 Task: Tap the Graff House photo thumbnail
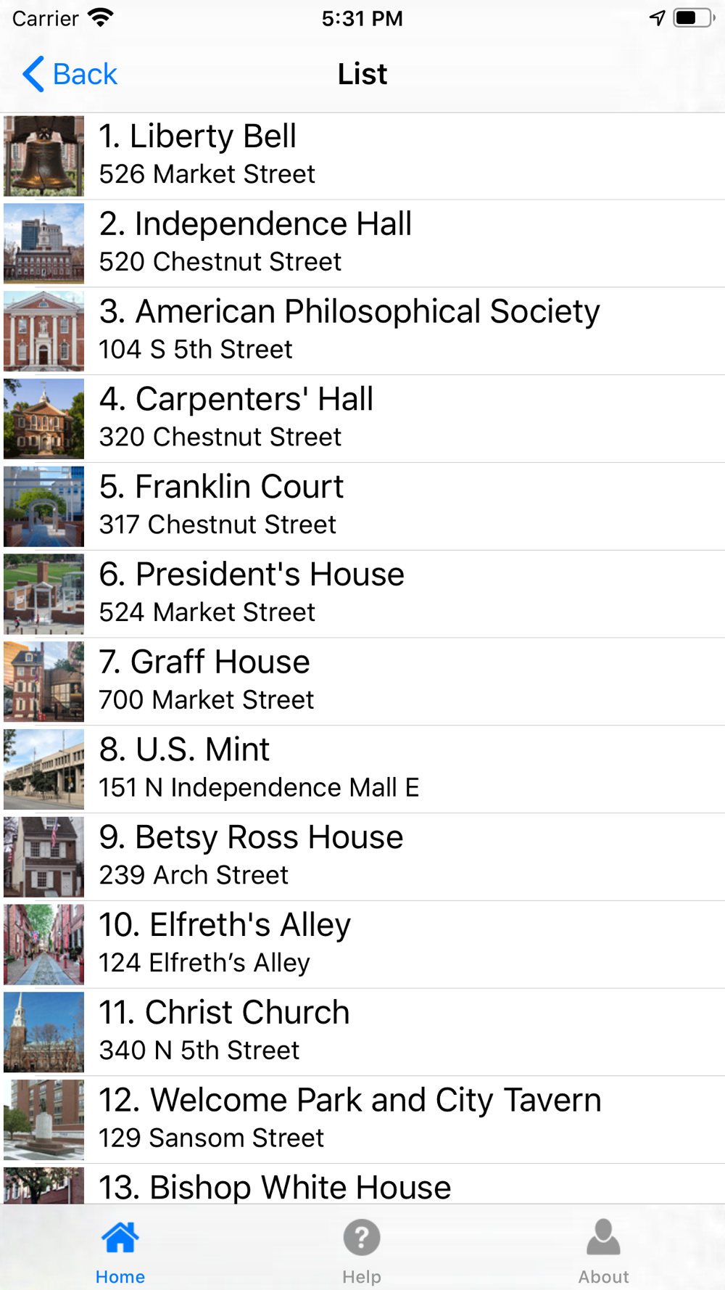click(43, 681)
